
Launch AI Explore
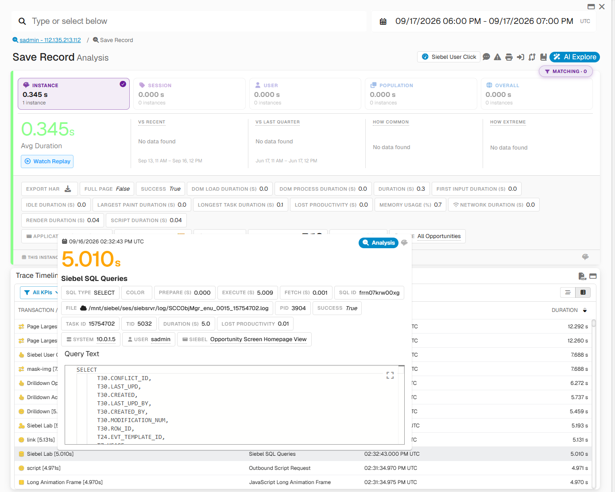tap(575, 57)
